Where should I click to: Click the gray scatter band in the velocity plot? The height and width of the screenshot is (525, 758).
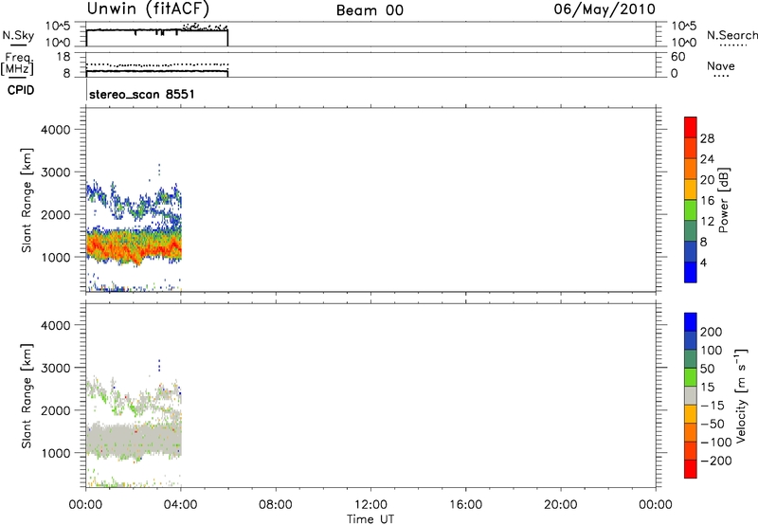[x=133, y=439]
